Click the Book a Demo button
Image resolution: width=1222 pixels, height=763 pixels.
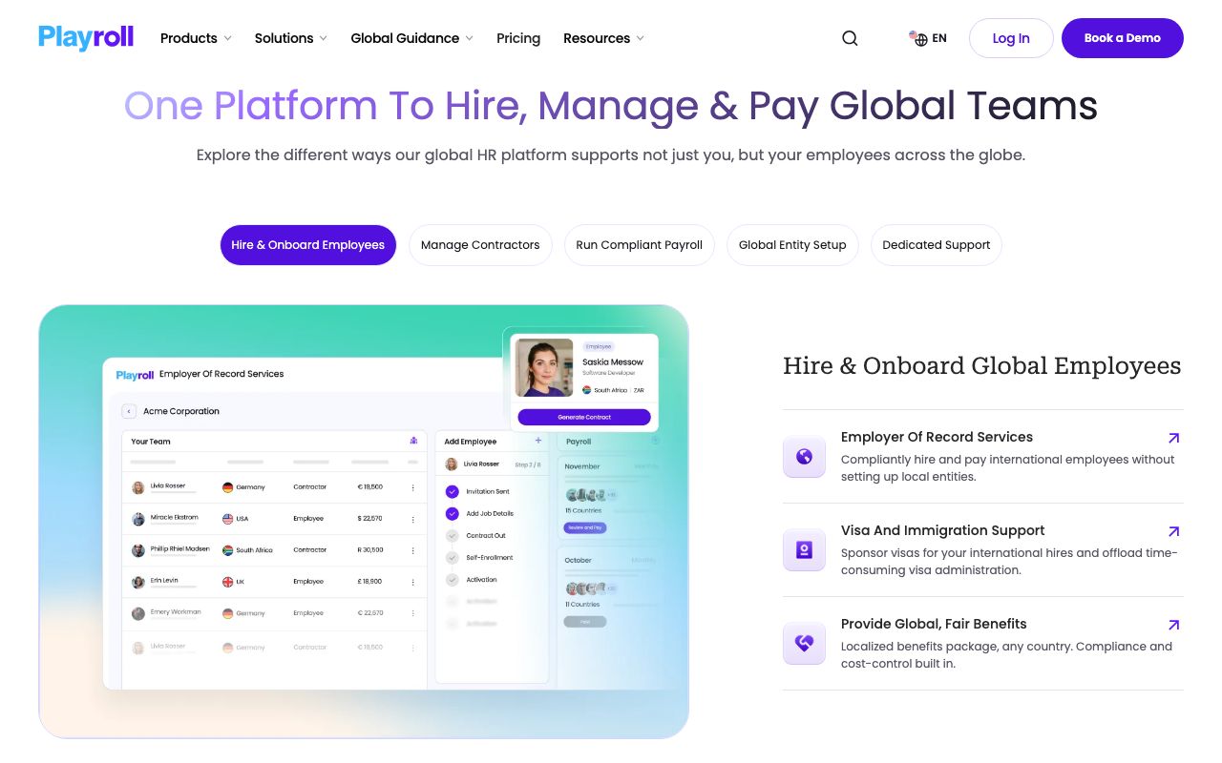coord(1123,38)
